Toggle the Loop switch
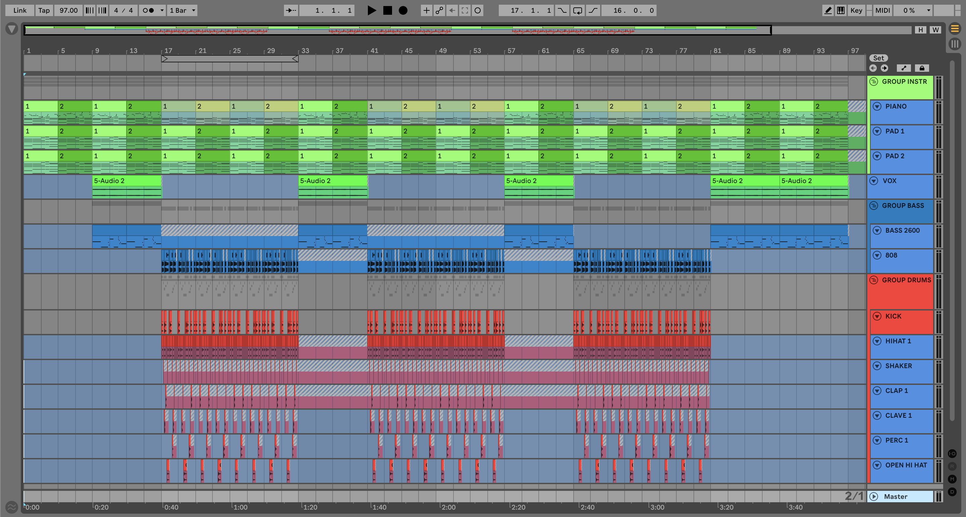 click(578, 10)
